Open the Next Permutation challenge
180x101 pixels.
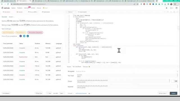click(x=8, y=33)
